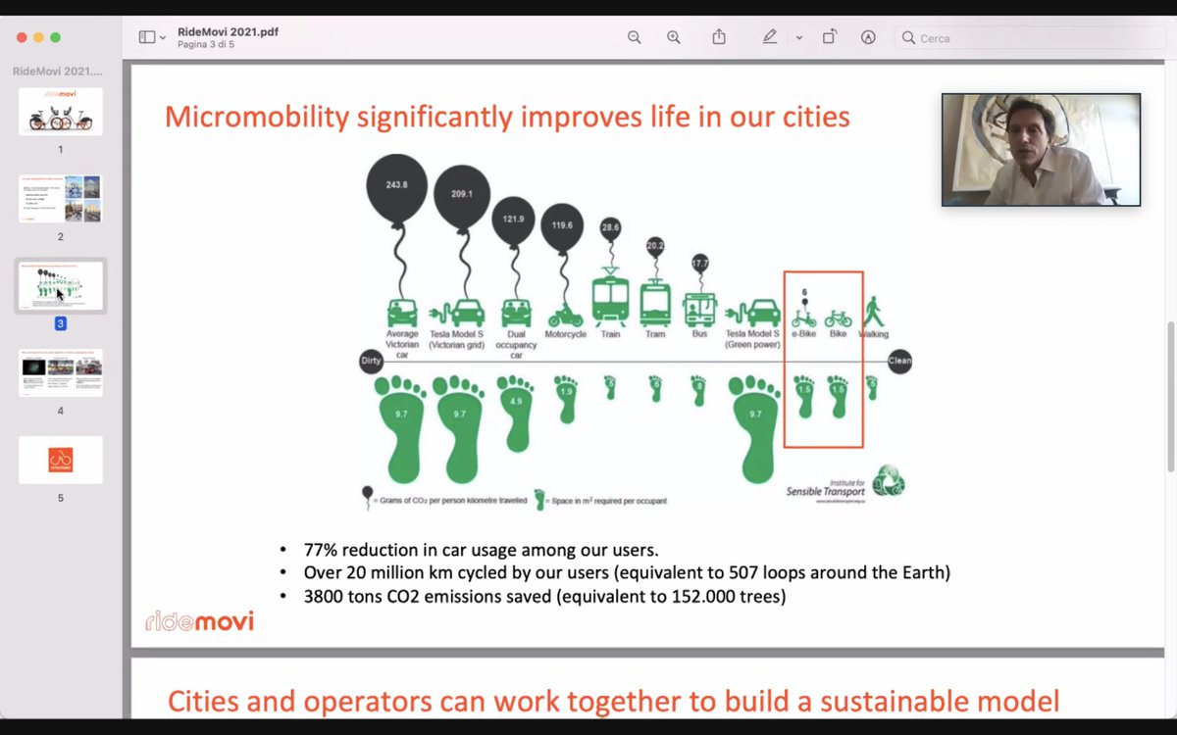Click the search magnifier icon
The image size is (1177, 735).
pos(908,38)
